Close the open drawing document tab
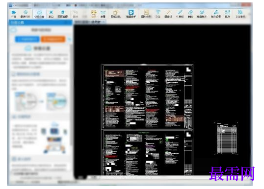Viewport: 264px width, 189px height. pyautogui.click(x=104, y=22)
